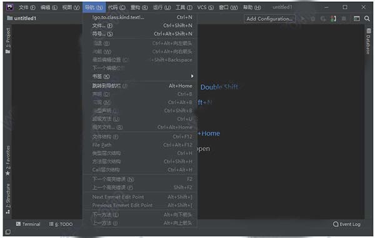Open the Terminal tool window
Image resolution: width=375 pixels, height=238 pixels.
pyautogui.click(x=28, y=224)
